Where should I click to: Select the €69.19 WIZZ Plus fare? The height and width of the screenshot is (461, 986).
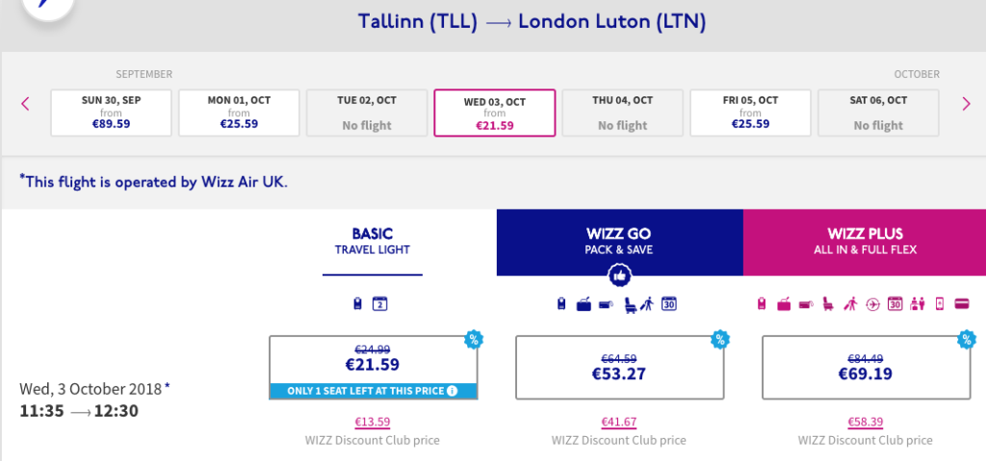pos(864,367)
